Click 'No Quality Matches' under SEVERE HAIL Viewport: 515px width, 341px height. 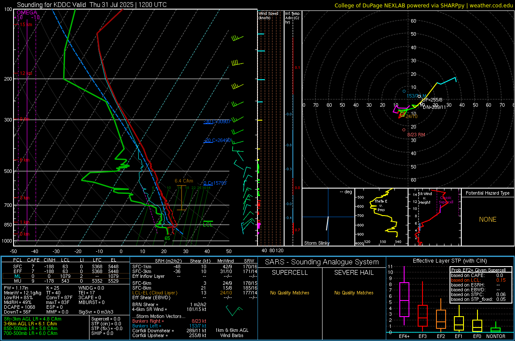coord(354,293)
